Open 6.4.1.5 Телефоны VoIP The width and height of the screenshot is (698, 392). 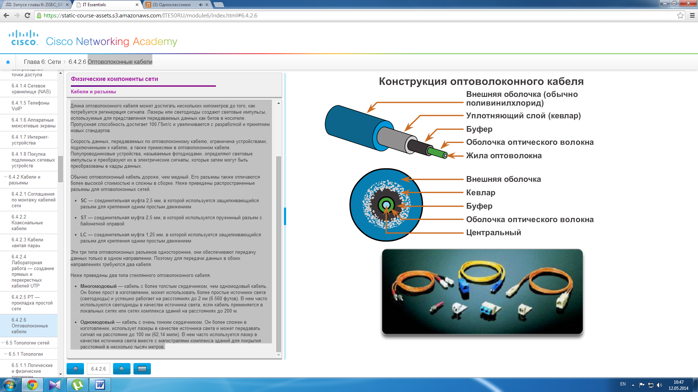coord(30,106)
